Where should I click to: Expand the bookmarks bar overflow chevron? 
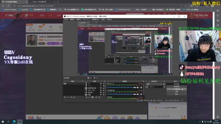(x=211, y=10)
